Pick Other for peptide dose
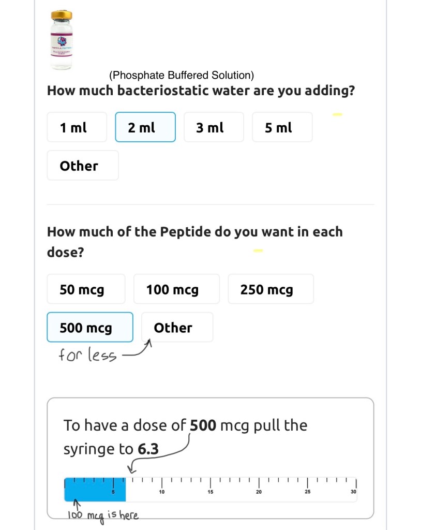Image resolution: width=421 pixels, height=530 pixels. [176, 327]
